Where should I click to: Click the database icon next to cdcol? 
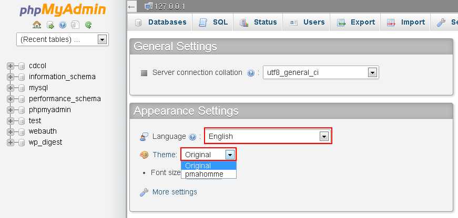[22, 66]
